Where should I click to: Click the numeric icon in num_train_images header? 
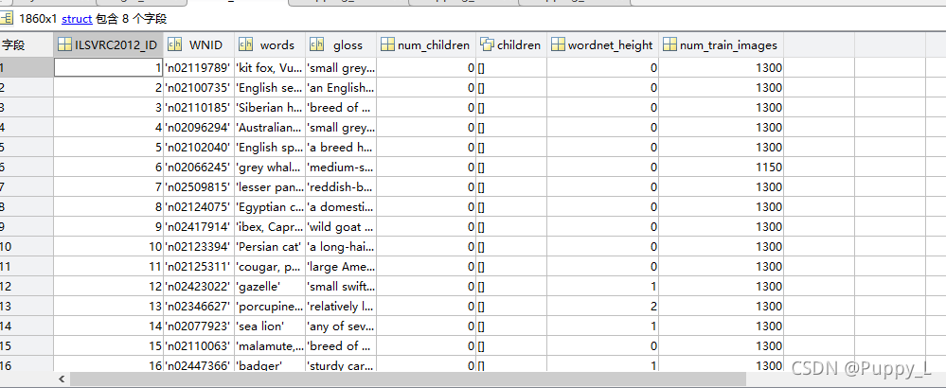(x=669, y=44)
